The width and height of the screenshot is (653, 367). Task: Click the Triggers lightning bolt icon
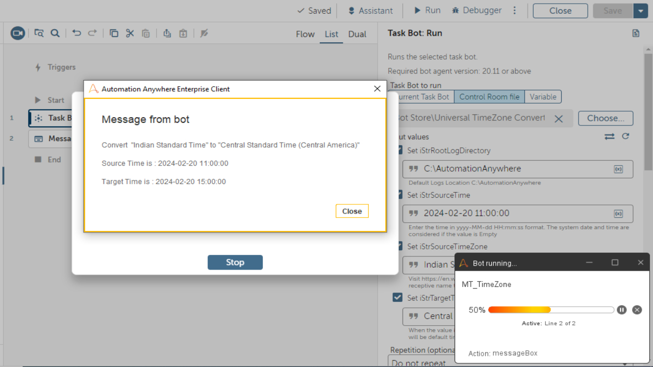pos(38,67)
